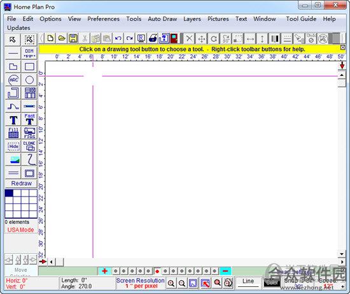The image size is (350, 294).
Task: Select the freehand squiggle line tool
Action: point(29,159)
